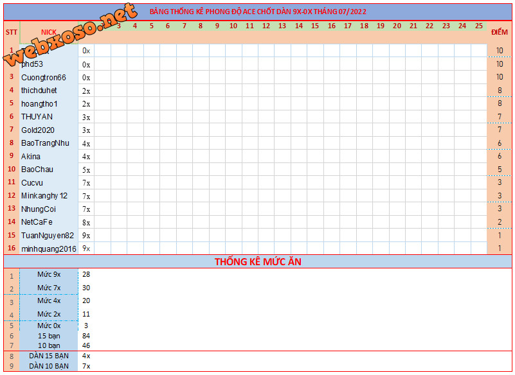Click value 7x beside DÀN 10 BẠN

tap(86, 366)
